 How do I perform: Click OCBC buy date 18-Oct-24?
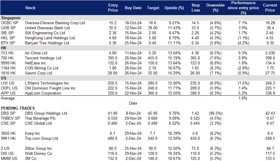[133, 23]
